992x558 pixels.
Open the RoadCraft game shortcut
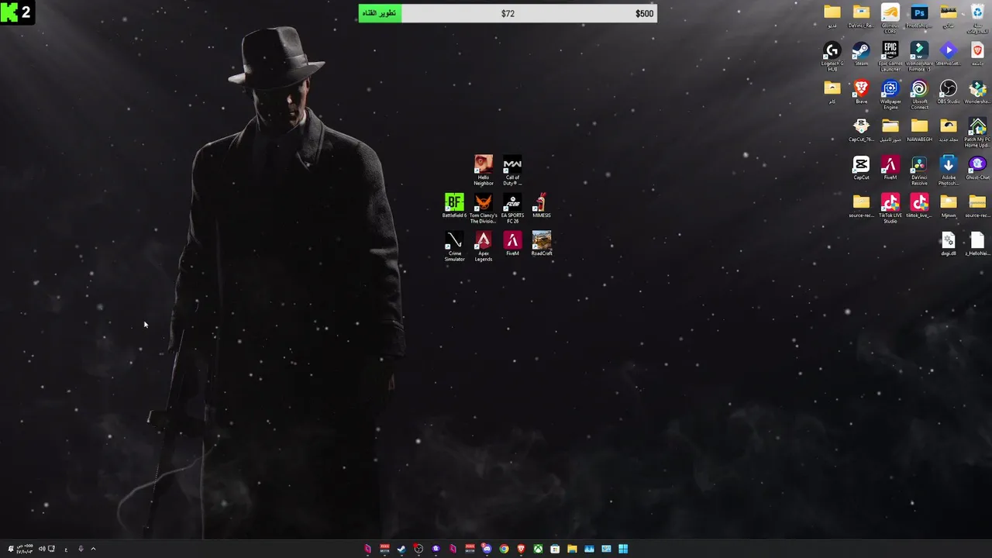[542, 244]
